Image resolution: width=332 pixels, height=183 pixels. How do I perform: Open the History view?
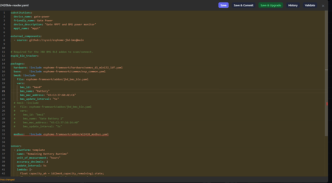293,5
